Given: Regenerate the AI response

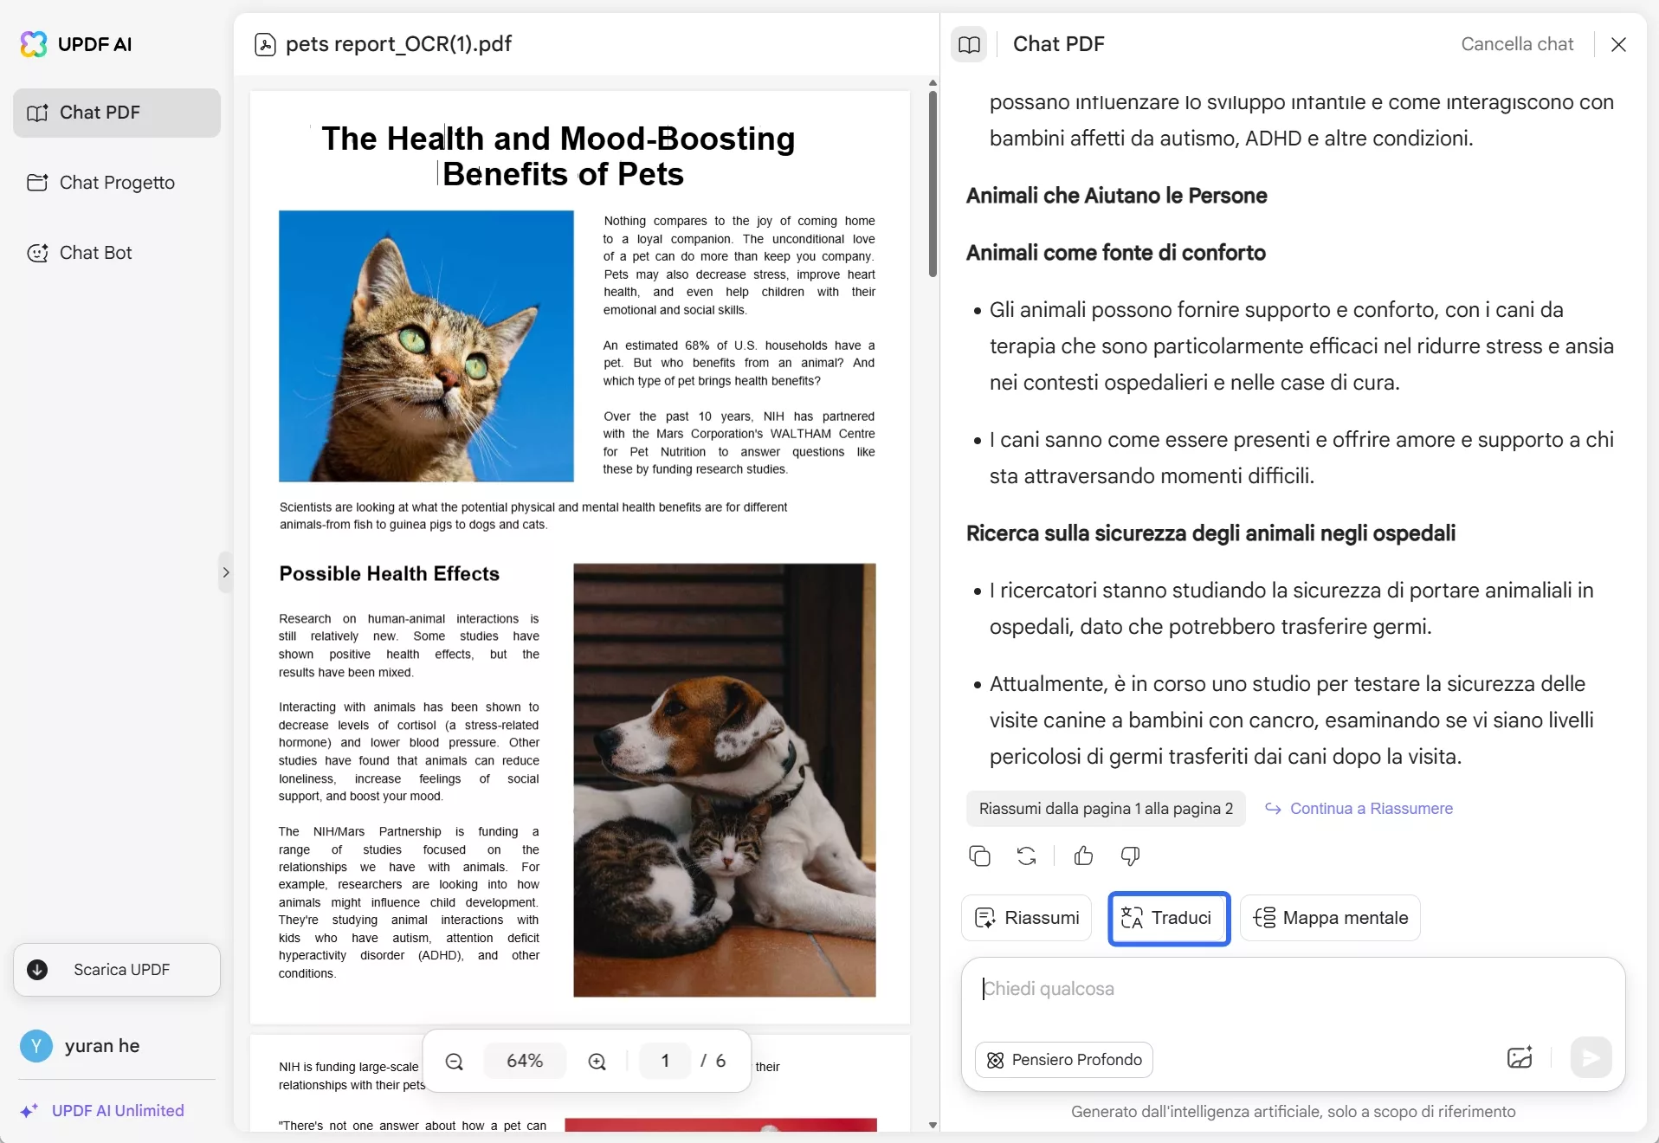Looking at the screenshot, I should pyautogui.click(x=1026, y=856).
